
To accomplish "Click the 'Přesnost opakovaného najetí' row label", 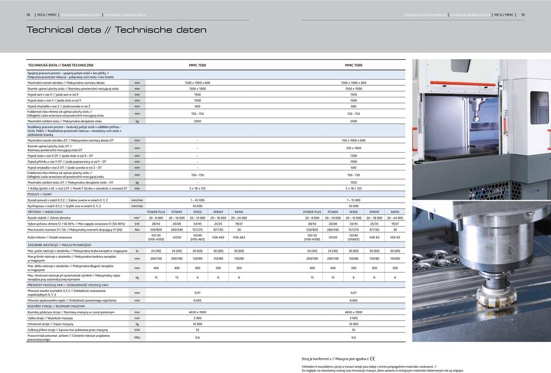I will [x=72, y=301].
